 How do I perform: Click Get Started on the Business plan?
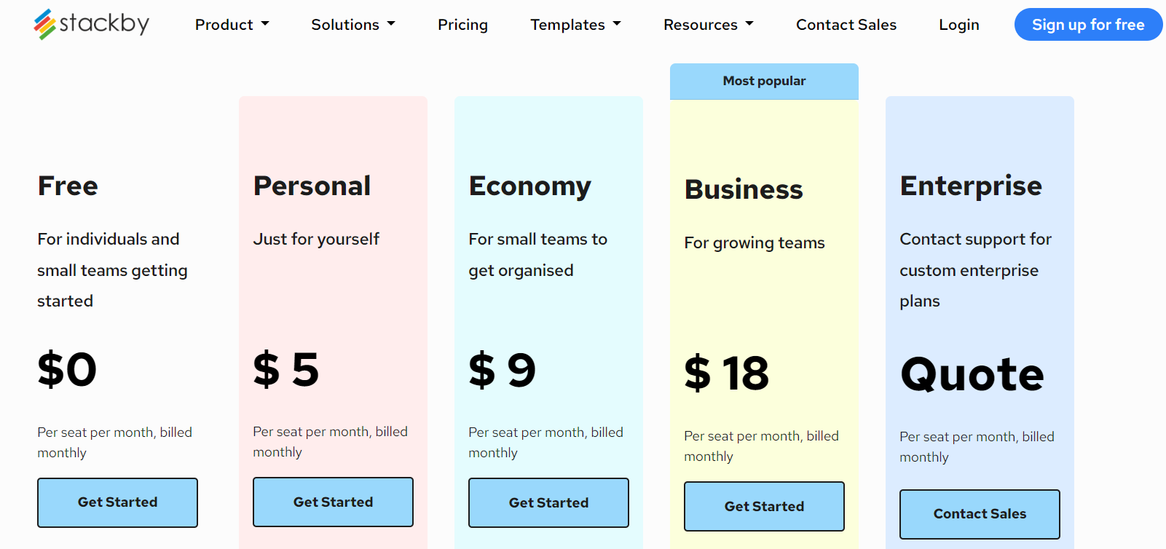[763, 506]
